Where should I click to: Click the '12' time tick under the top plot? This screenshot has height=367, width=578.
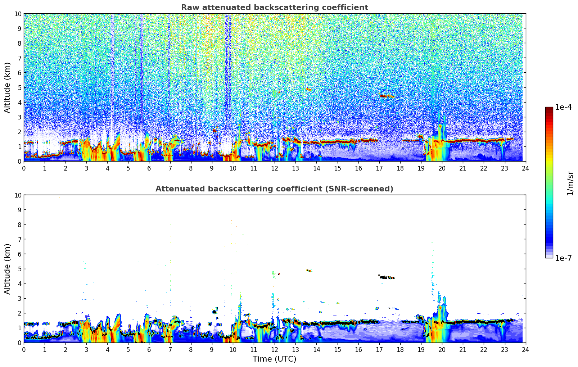click(x=275, y=168)
